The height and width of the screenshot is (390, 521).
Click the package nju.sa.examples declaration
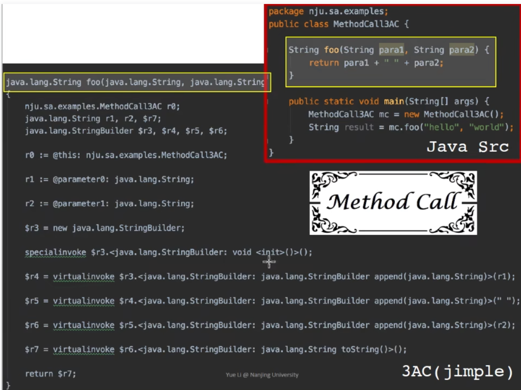click(328, 12)
